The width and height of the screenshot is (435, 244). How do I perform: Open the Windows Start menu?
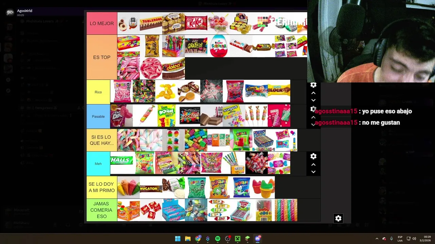tap(178, 239)
